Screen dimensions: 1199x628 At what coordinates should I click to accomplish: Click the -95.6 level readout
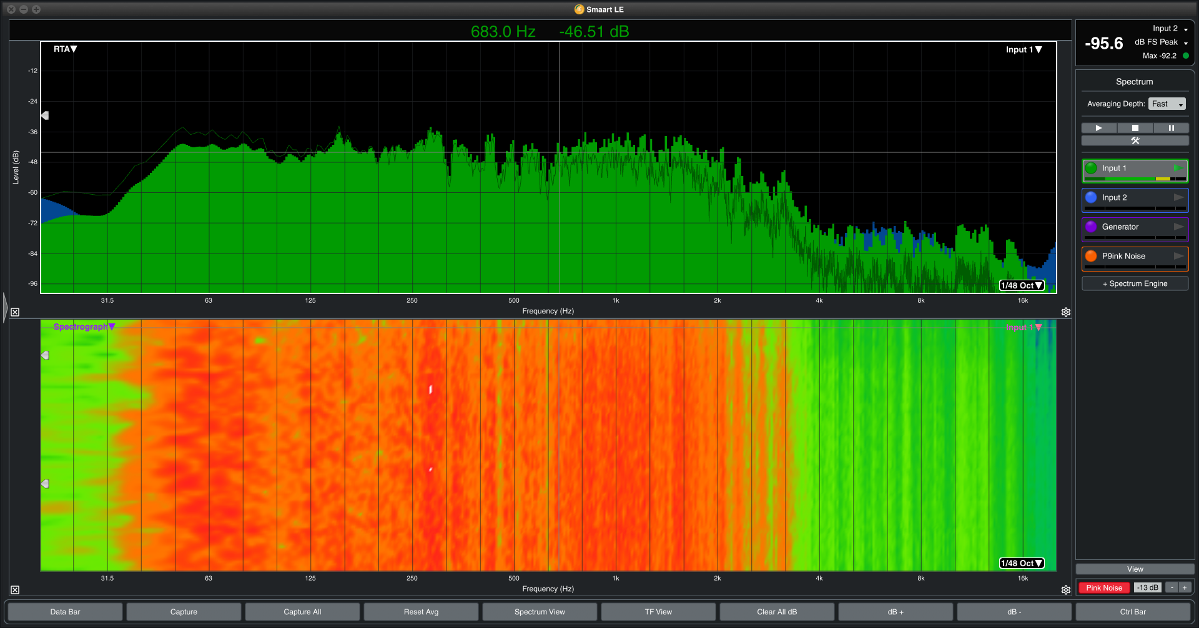(x=1103, y=43)
